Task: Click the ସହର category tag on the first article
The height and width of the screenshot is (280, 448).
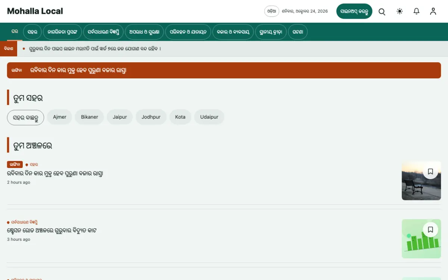Action: click(34, 165)
